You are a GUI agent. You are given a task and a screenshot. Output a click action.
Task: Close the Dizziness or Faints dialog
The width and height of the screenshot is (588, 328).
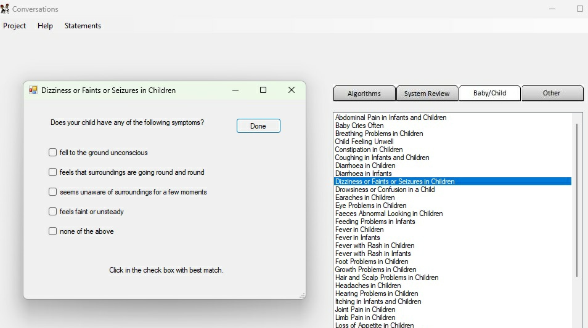[292, 90]
